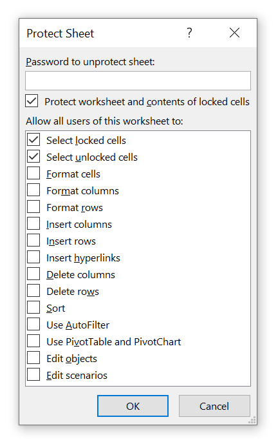This screenshot has width=278, height=444.
Task: Allow Insert columns for users
Action: pyautogui.click(x=33, y=224)
